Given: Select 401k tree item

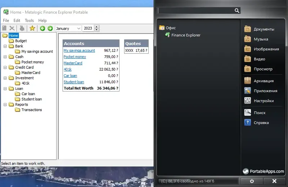Looking at the screenshot, I should click(x=25, y=83).
